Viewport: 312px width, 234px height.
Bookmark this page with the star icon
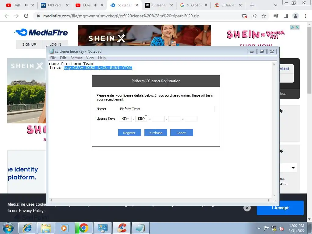(264, 16)
